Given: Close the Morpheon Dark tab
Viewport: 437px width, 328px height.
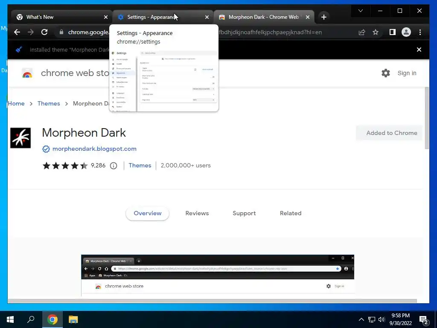Looking at the screenshot, I should (x=308, y=17).
